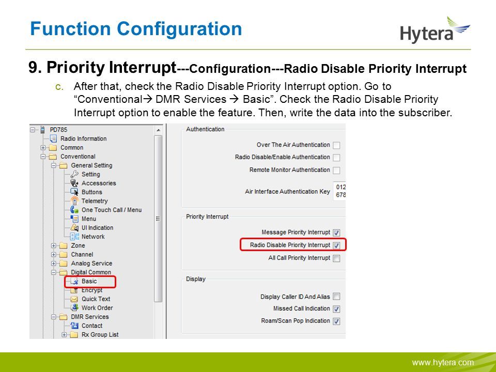Click the One Touch Call phone icon
The image size is (496, 372).
click(x=74, y=210)
